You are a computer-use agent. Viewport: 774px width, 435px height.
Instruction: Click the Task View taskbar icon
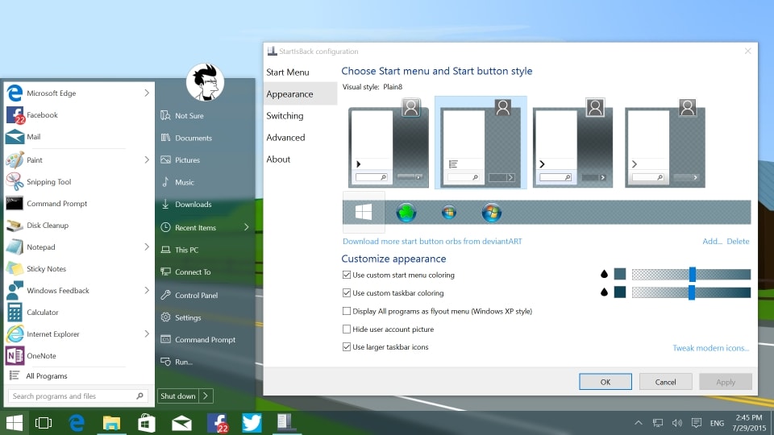point(44,423)
